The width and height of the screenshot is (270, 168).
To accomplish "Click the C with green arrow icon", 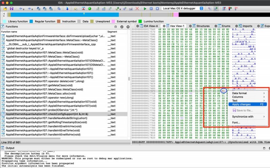I will tap(216, 8).
